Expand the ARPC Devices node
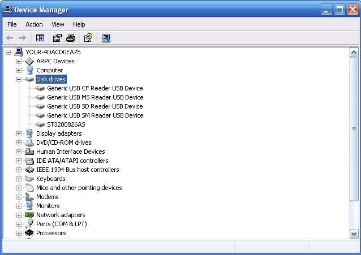 19,61
